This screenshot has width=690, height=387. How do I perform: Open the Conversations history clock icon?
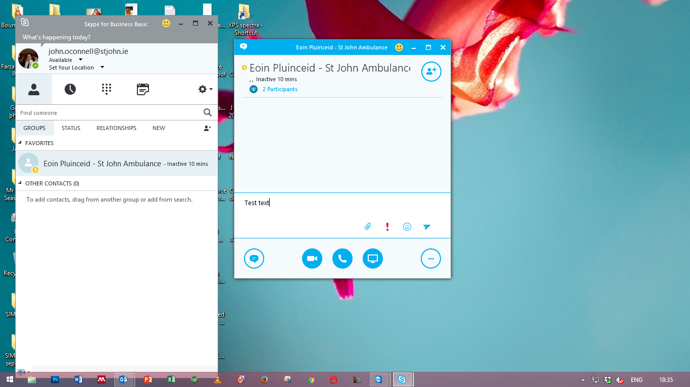[x=70, y=89]
